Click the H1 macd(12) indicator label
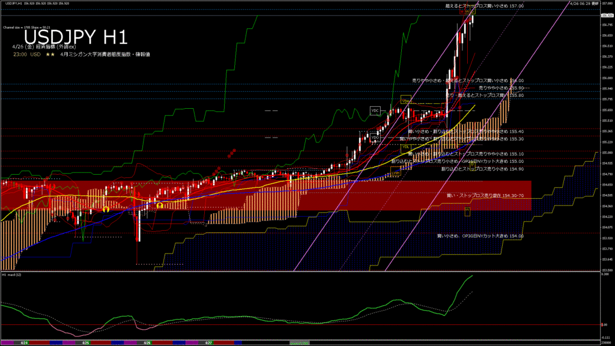The image size is (615, 346). pos(12,275)
